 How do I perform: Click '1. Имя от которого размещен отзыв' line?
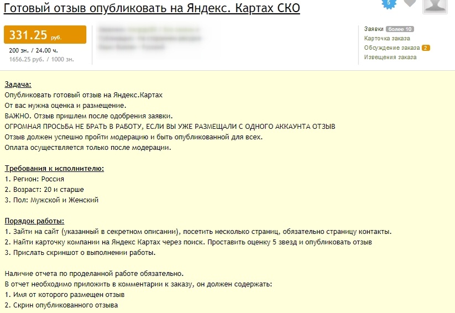65,295
